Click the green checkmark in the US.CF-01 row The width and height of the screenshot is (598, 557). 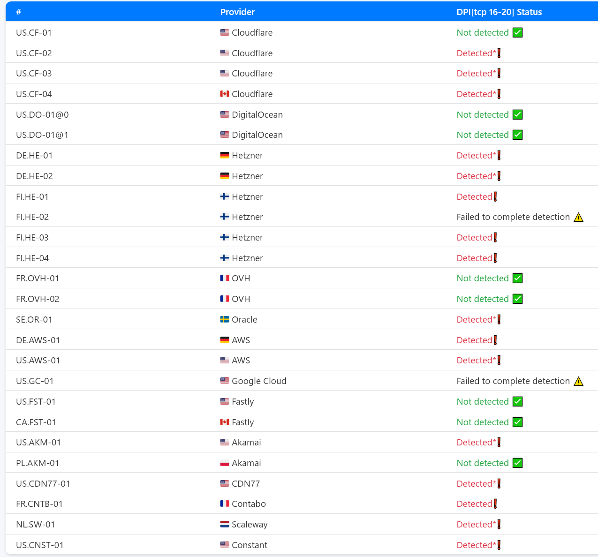click(517, 32)
